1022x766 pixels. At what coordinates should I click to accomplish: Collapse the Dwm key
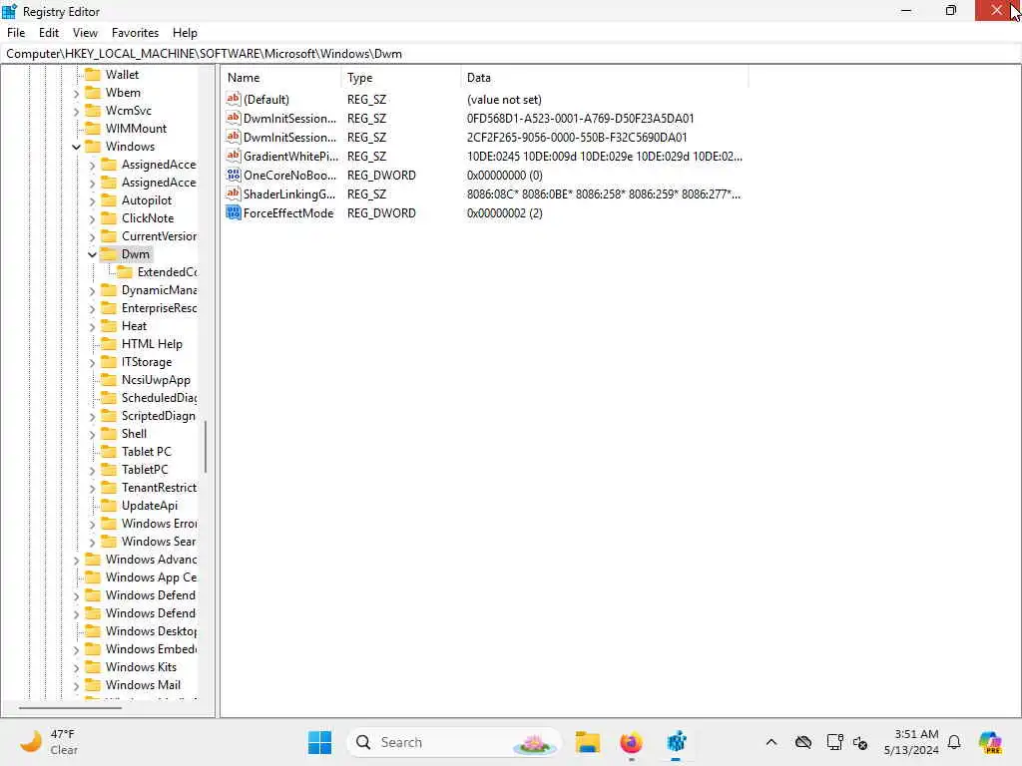point(92,254)
